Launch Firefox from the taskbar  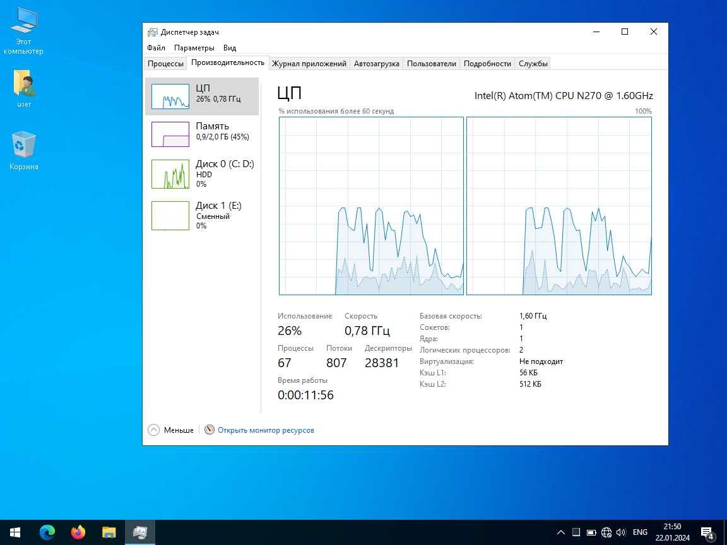point(78,532)
